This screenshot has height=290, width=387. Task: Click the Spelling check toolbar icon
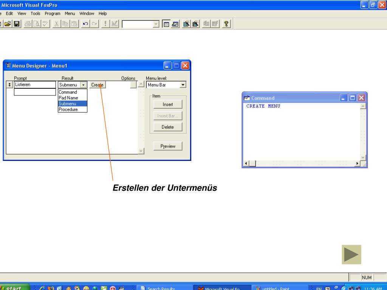[45, 24]
